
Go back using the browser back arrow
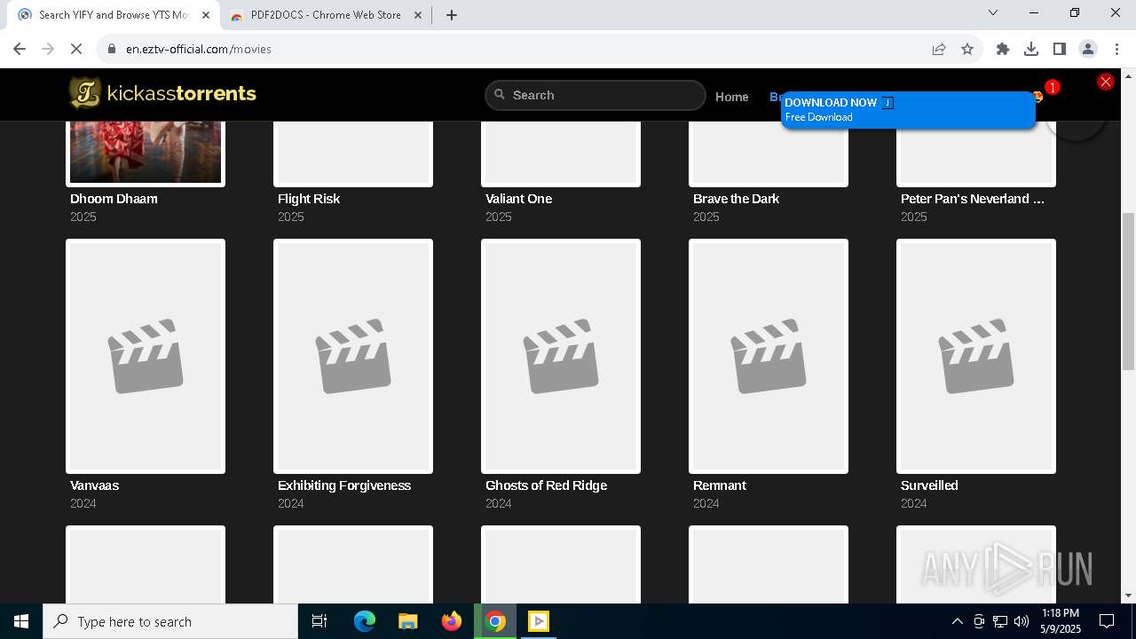click(20, 49)
